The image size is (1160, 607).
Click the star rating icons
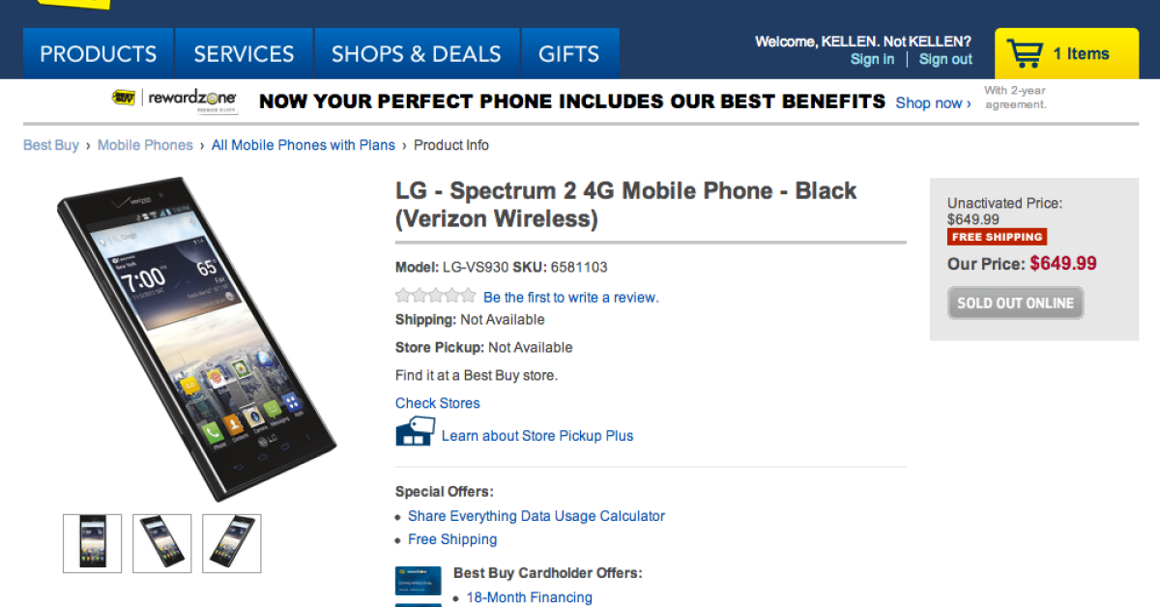(x=435, y=296)
